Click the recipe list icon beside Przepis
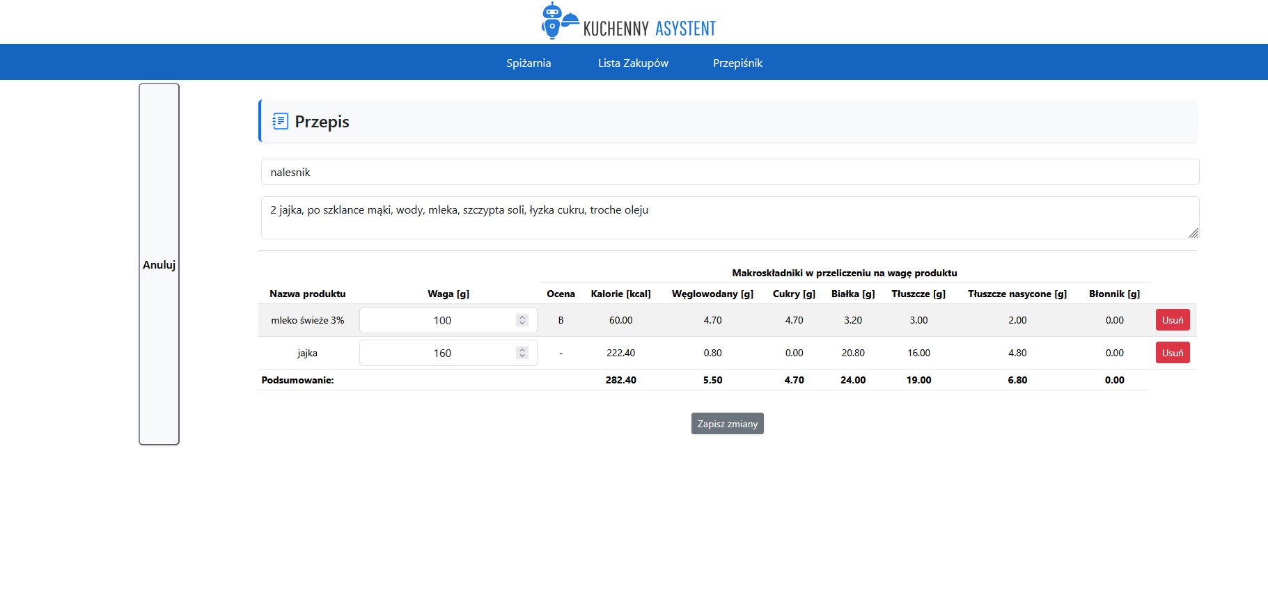The height and width of the screenshot is (604, 1268). 280,121
